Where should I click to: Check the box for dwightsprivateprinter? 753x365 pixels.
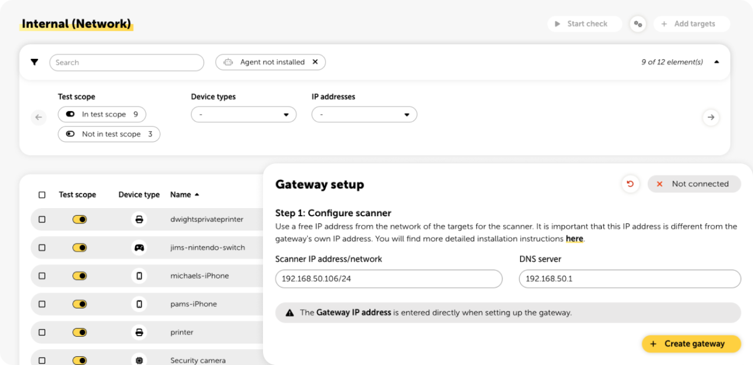point(42,219)
